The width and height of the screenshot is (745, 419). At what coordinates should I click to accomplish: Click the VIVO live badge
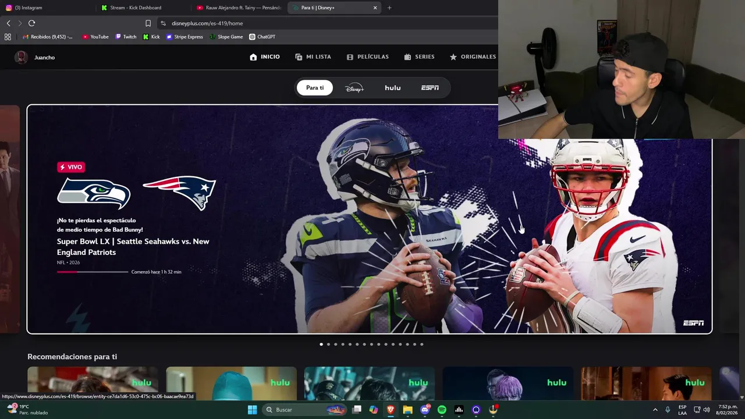tap(71, 167)
